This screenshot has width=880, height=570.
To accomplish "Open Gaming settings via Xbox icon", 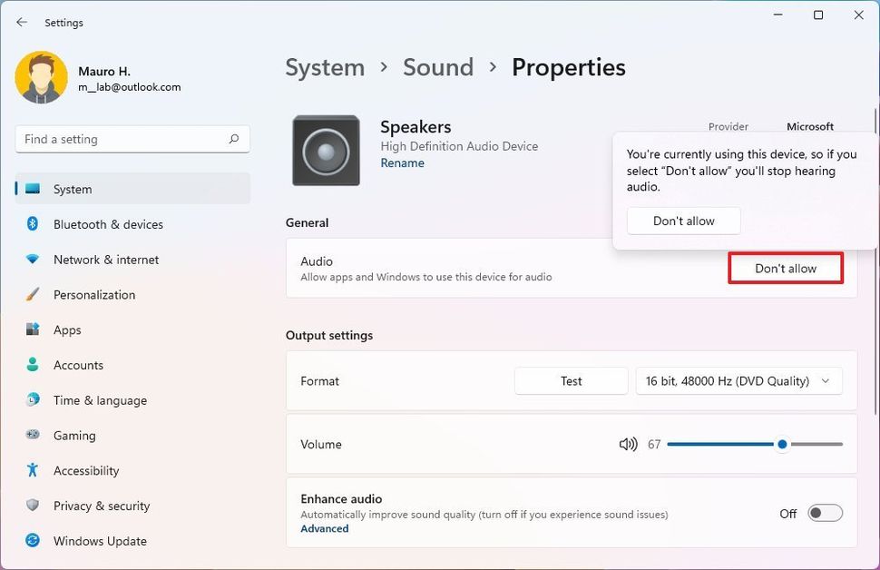I will pos(32,435).
